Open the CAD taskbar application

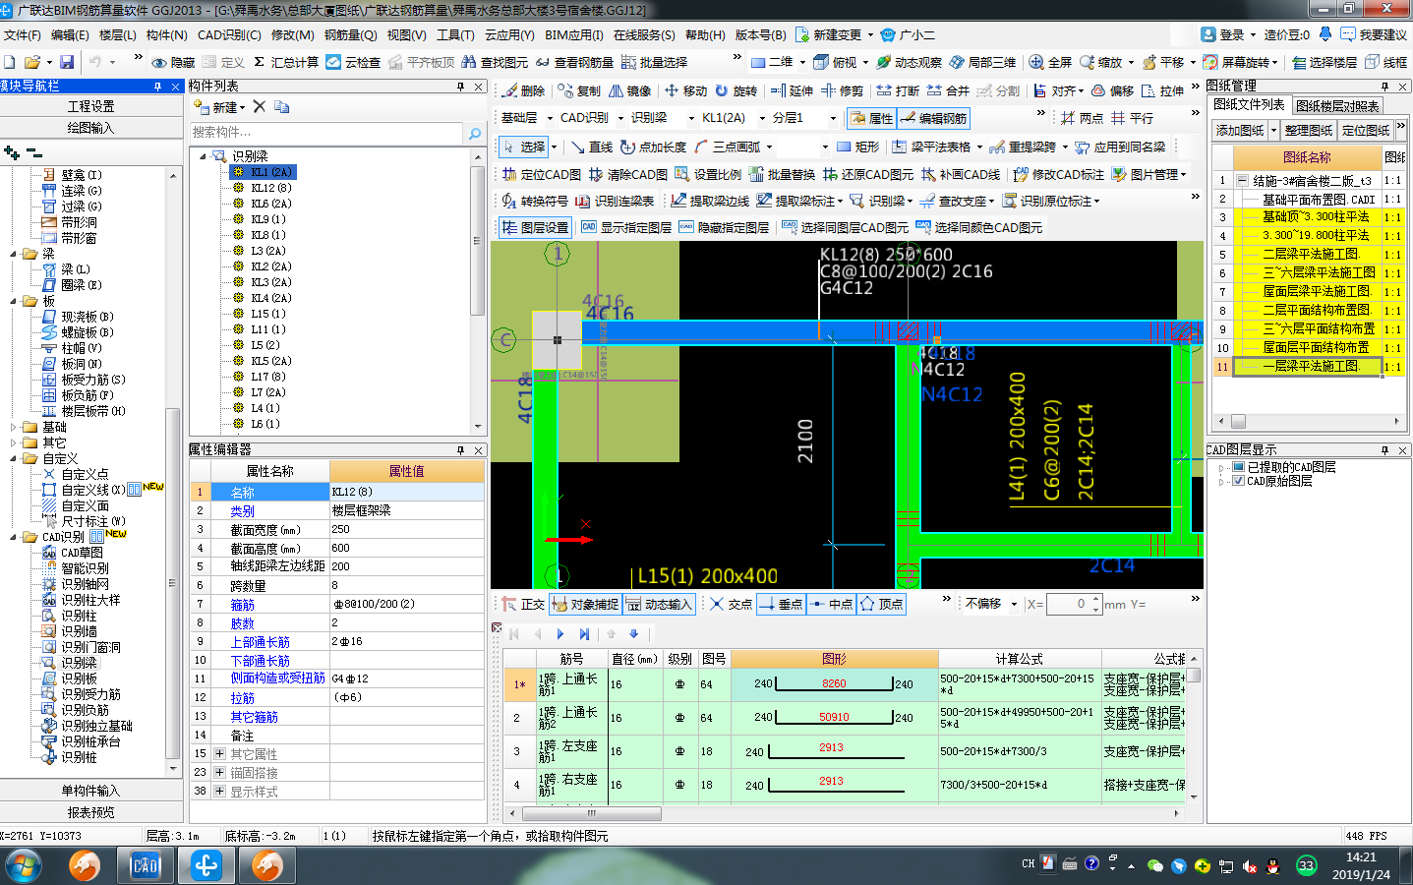(x=145, y=865)
